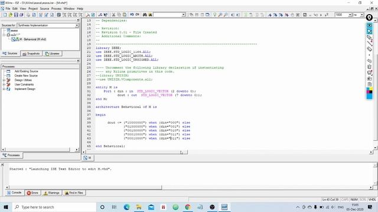
Task: Click the Undo arrow in main toolbar
Action: (132, 15)
